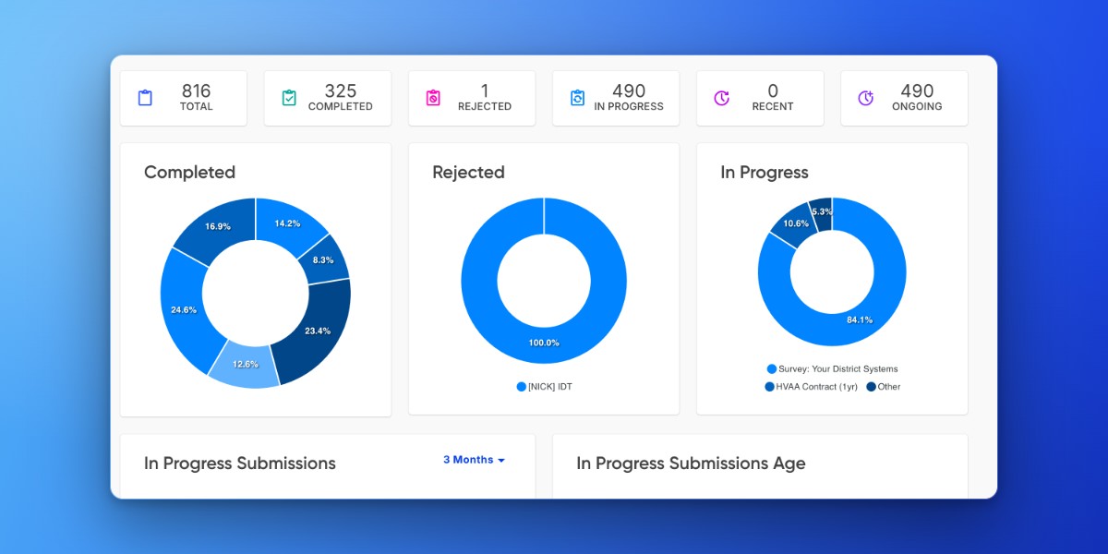Click the 5.3% slice in In Progress chart

tap(822, 211)
